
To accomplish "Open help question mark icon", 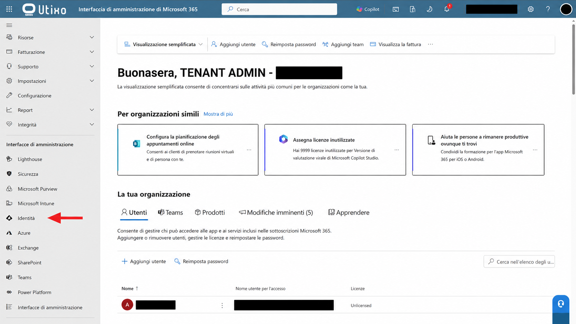I will pyautogui.click(x=548, y=9).
